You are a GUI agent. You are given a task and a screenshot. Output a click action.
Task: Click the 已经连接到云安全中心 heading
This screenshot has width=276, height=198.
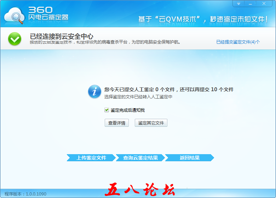(62, 36)
